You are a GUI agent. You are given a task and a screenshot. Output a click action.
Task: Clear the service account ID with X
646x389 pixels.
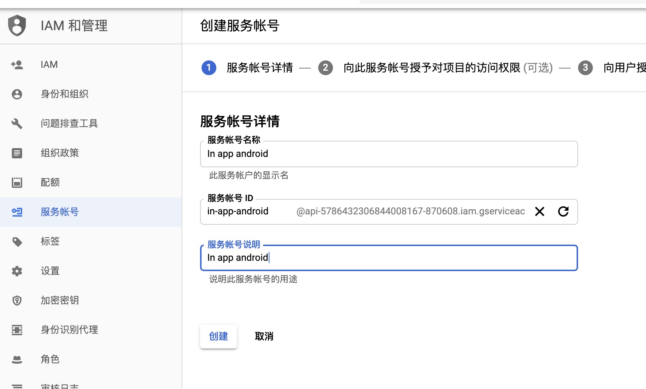[x=539, y=211]
